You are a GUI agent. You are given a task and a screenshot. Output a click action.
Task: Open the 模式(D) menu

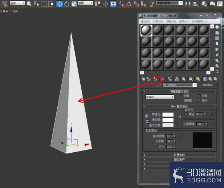click(x=145, y=21)
